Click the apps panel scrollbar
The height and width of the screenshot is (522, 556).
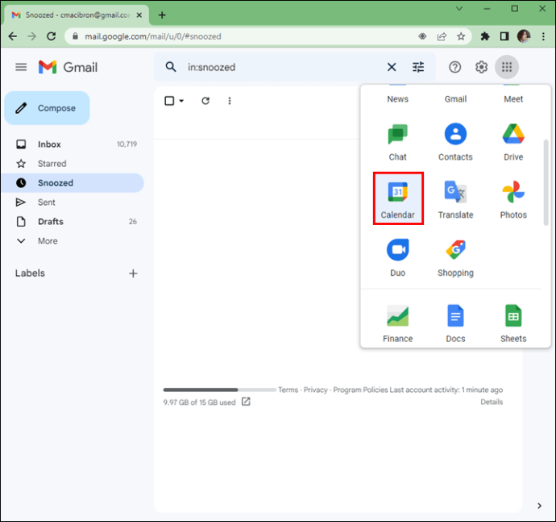pyautogui.click(x=546, y=182)
